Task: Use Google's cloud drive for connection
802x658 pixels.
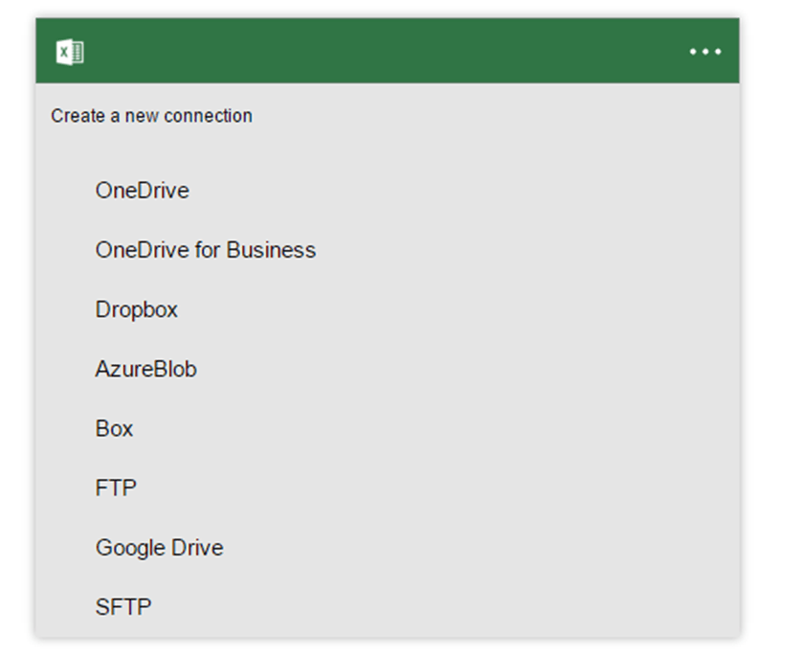Action: point(159,548)
